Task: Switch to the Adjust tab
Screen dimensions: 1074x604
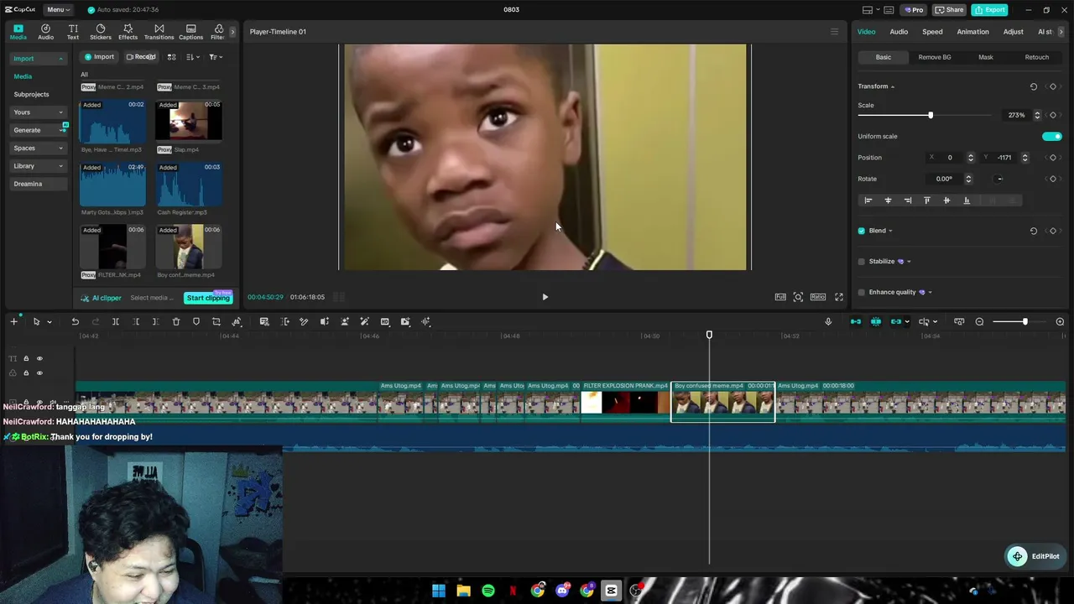Action: 1013,32
